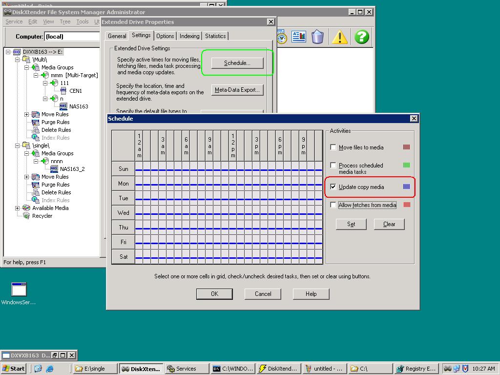The height and width of the screenshot is (375, 500).
Task: Confirm the schedule with OK
Action: [x=215, y=293]
